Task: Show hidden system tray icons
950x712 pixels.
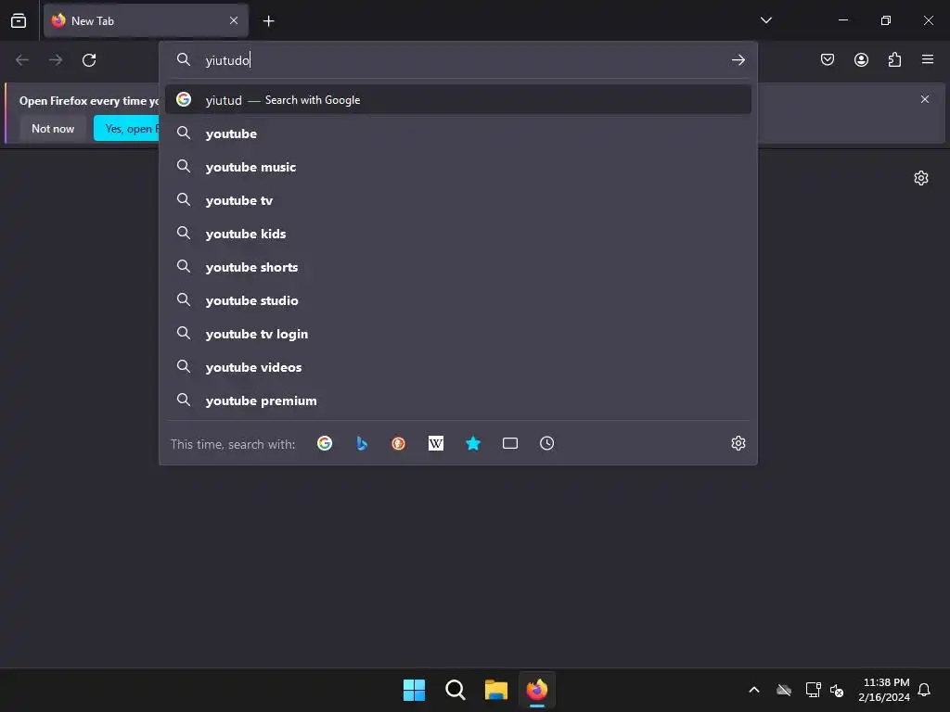Action: coord(754,690)
